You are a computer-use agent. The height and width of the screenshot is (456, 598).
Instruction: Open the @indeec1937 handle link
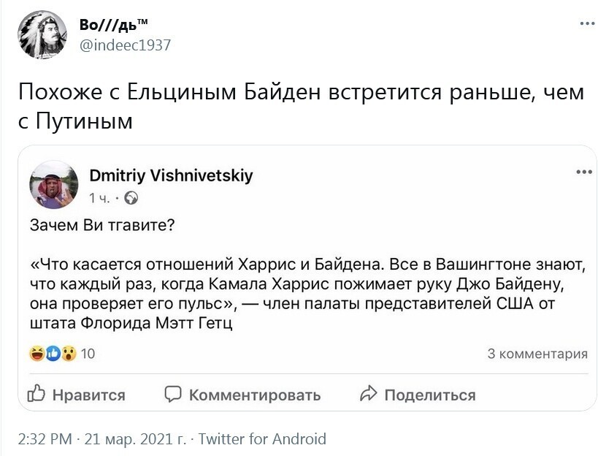[x=125, y=45]
